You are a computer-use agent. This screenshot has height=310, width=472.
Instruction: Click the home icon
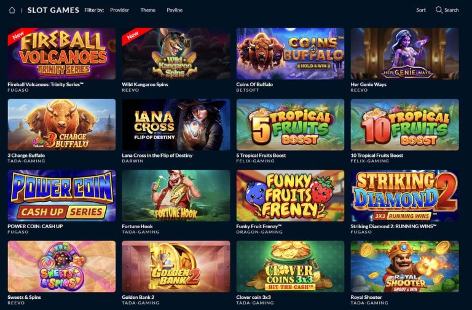[12, 10]
